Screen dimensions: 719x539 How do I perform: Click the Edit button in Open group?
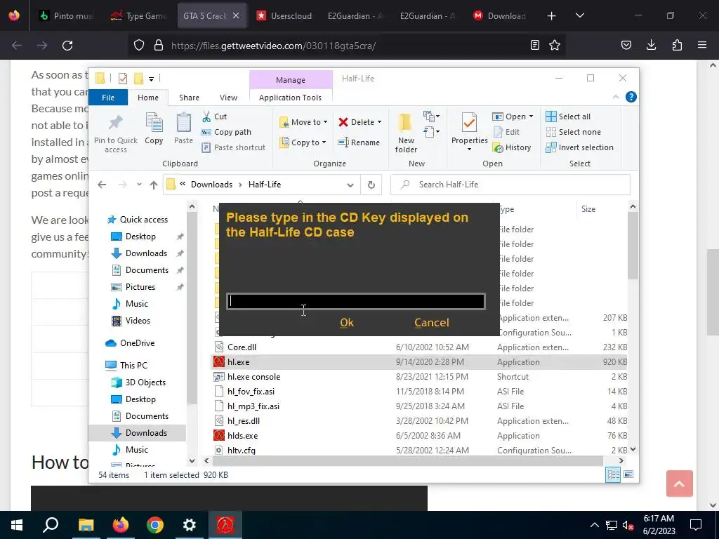(x=506, y=132)
